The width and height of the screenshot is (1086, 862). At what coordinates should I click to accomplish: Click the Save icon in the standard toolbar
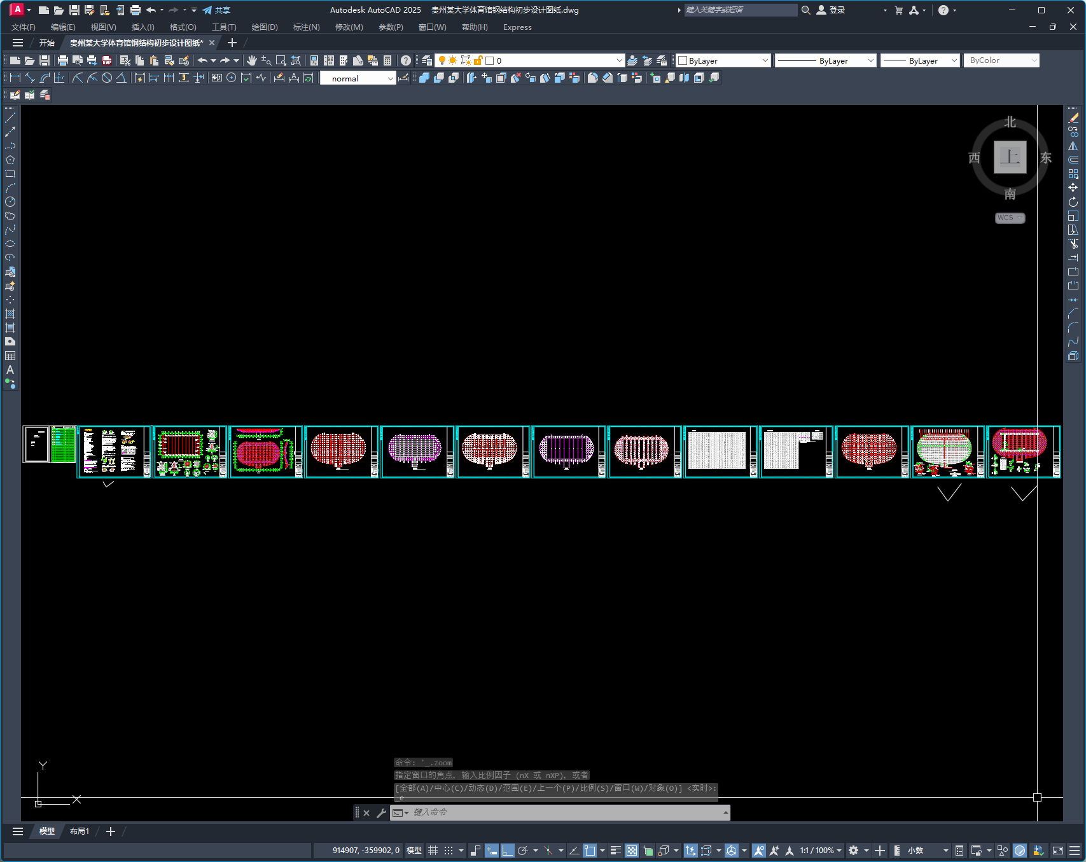point(45,60)
